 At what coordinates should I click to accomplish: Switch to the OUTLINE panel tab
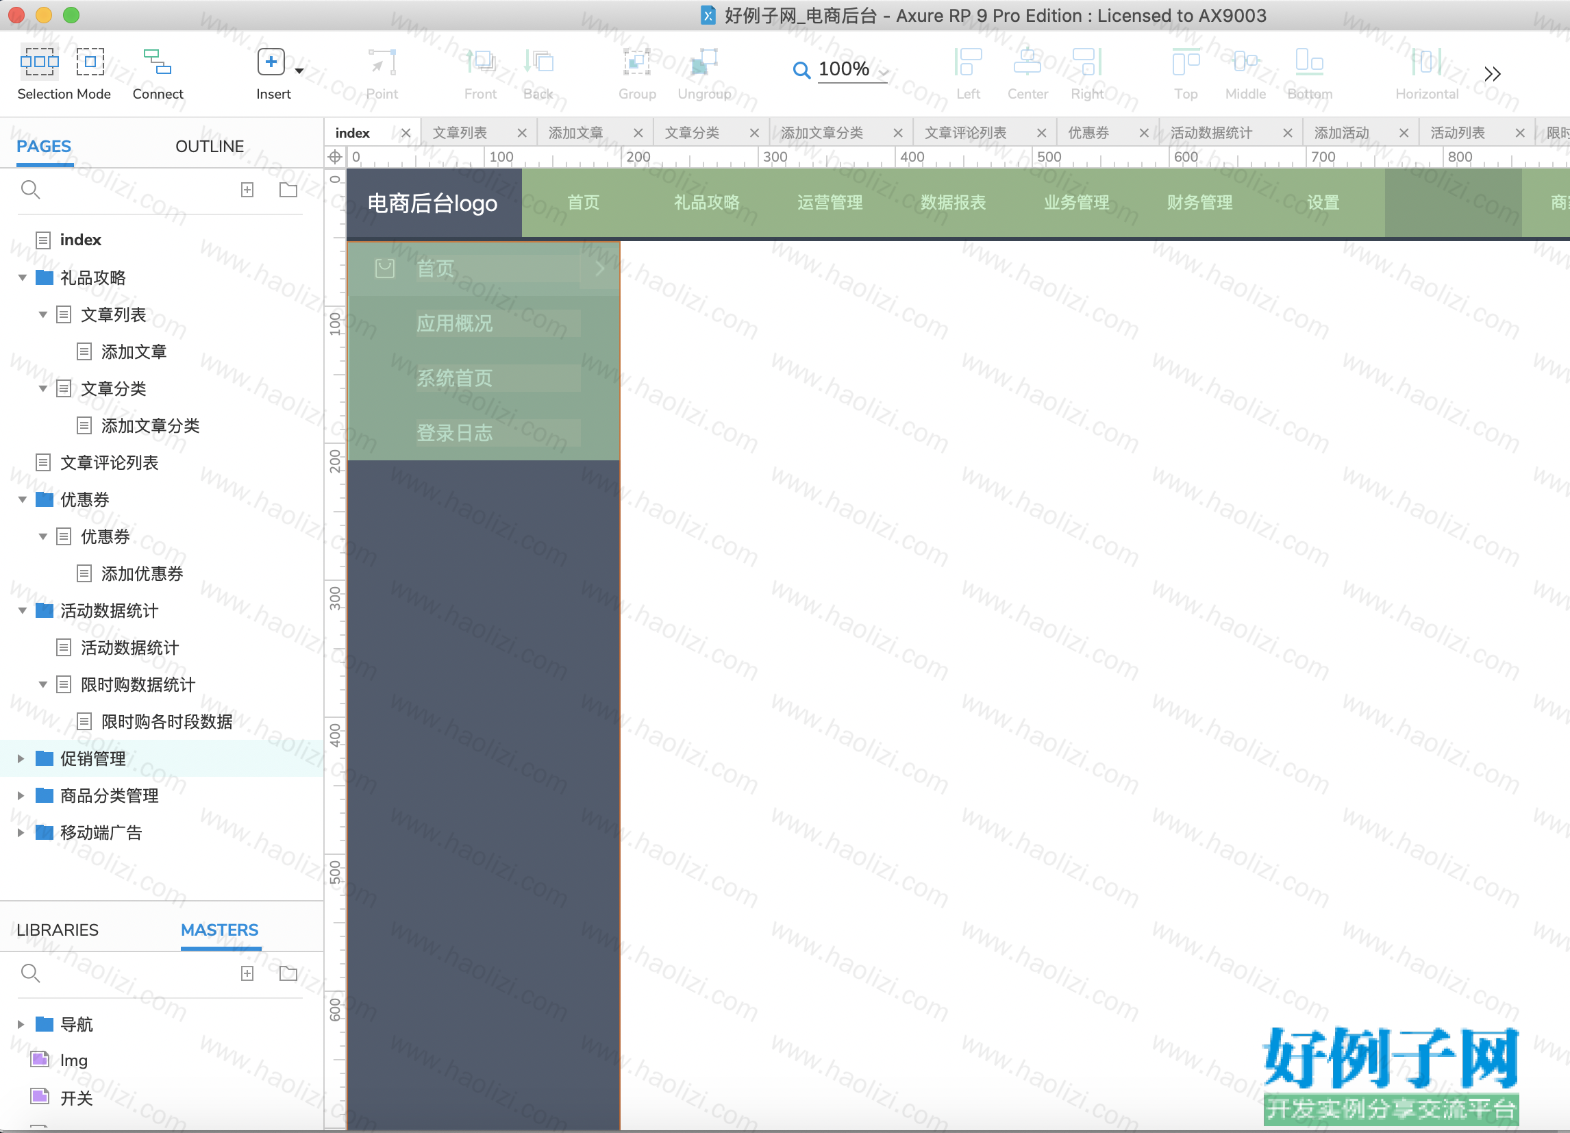coord(210,147)
